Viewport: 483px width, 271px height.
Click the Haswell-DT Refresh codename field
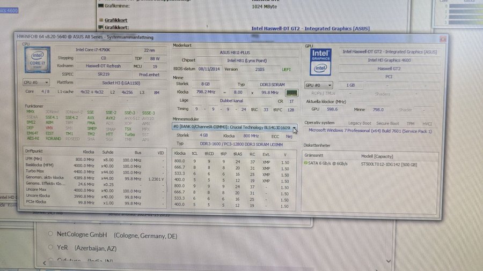coord(104,66)
